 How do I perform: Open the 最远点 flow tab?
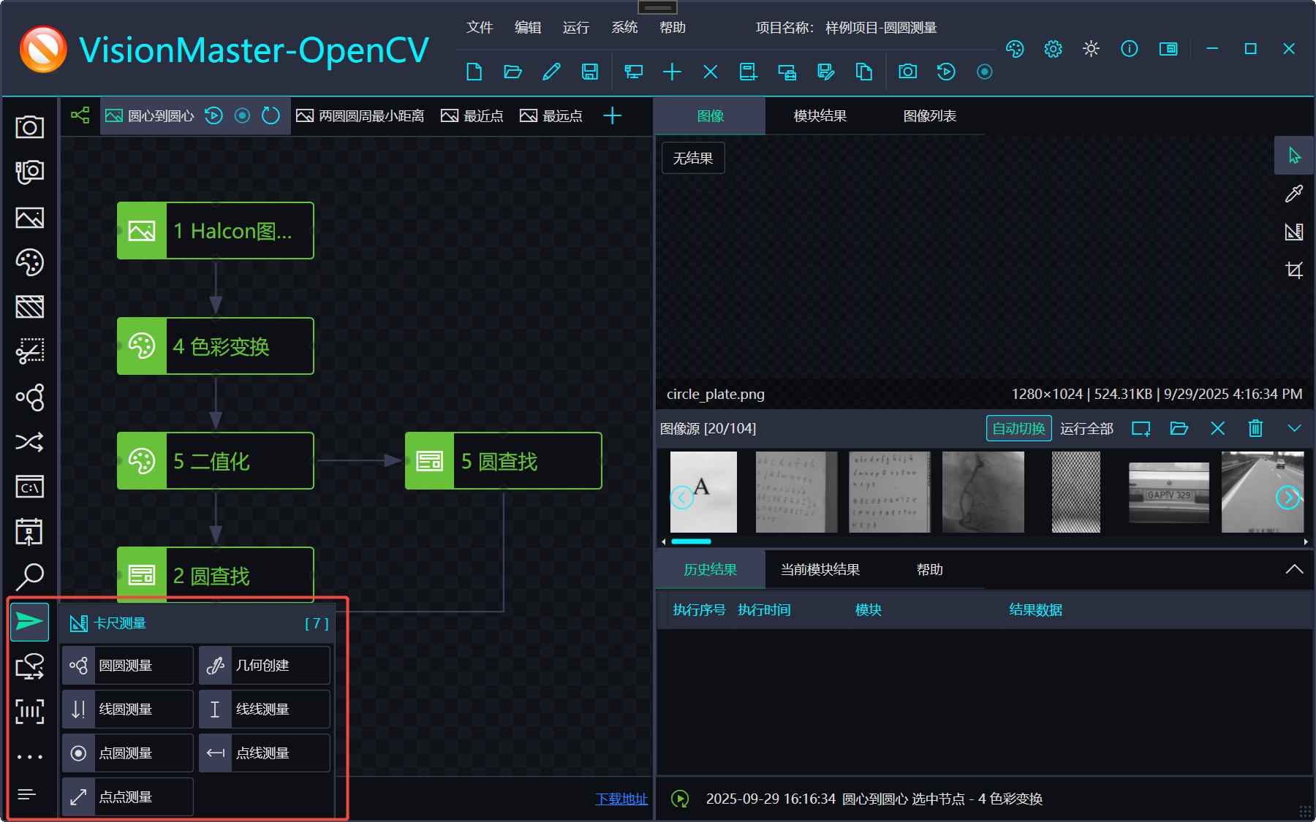click(551, 115)
